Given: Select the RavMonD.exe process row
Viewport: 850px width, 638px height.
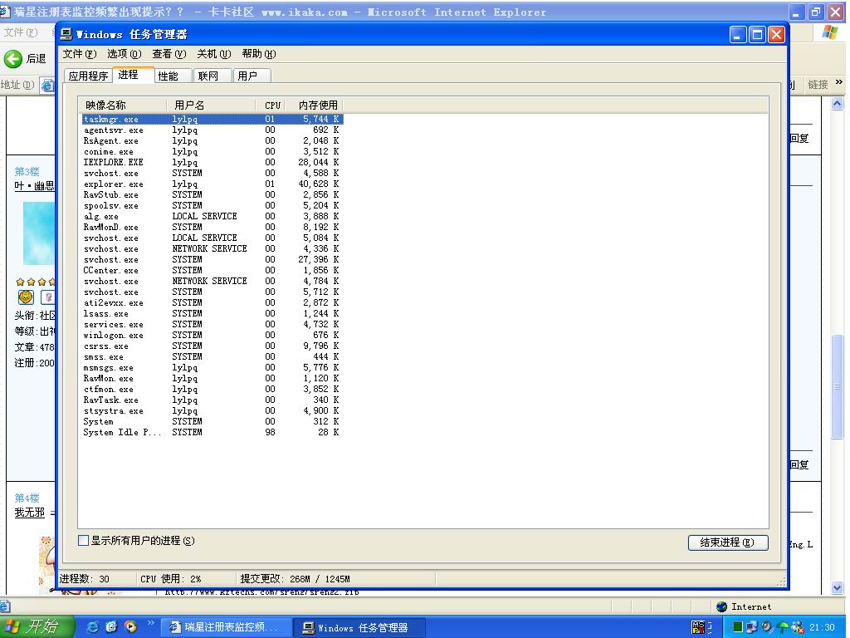Looking at the screenshot, I should (x=212, y=228).
